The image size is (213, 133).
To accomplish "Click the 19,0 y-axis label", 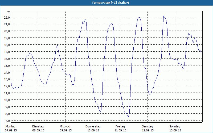I will point(7,38).
